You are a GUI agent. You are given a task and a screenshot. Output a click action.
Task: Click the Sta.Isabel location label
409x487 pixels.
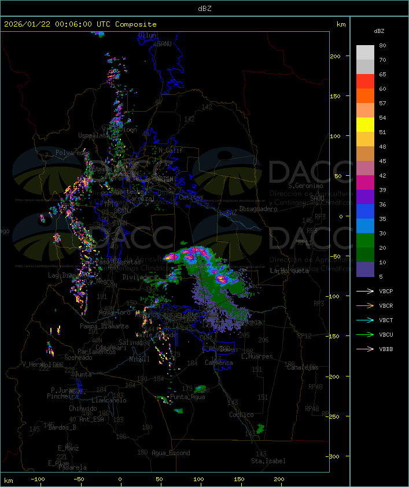tap(268, 461)
